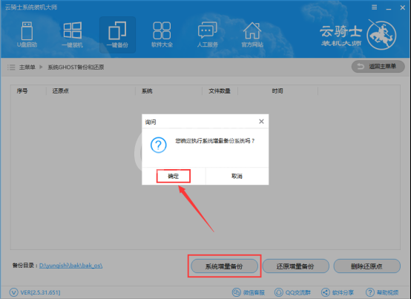Screen dimensions: 411x299
Task: Open QQ交流群 group link
Action: point(292,292)
